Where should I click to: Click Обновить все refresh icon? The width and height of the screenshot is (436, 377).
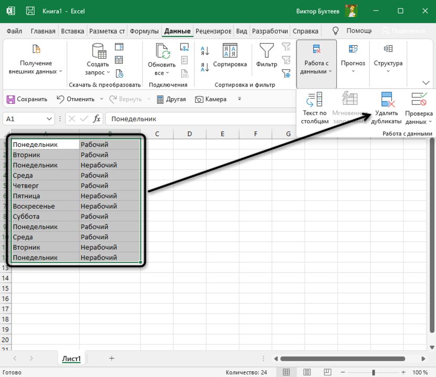[162, 51]
